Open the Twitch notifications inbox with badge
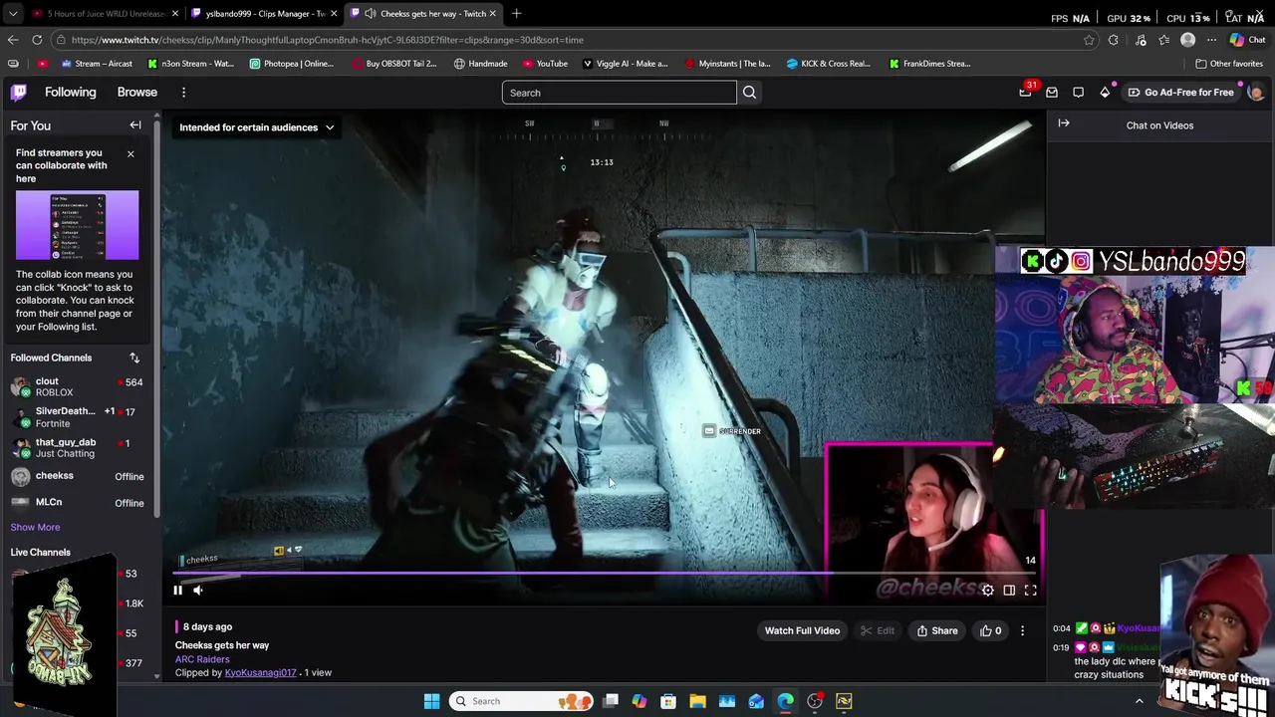 tap(1026, 92)
